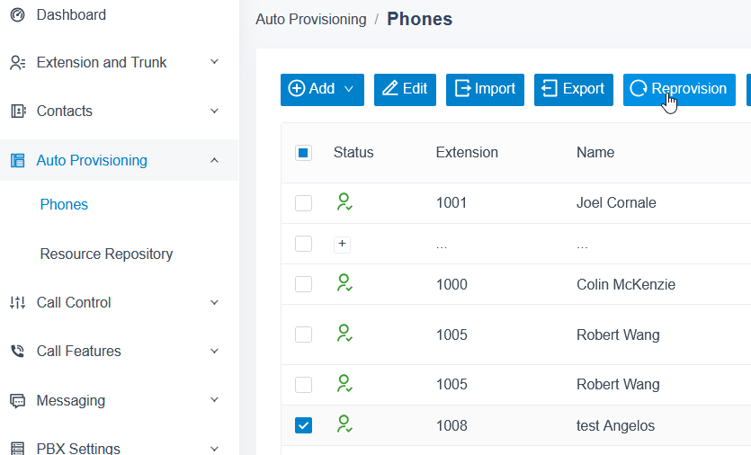This screenshot has width=751, height=455.
Task: Click the Call Features phone icon
Action: [17, 351]
